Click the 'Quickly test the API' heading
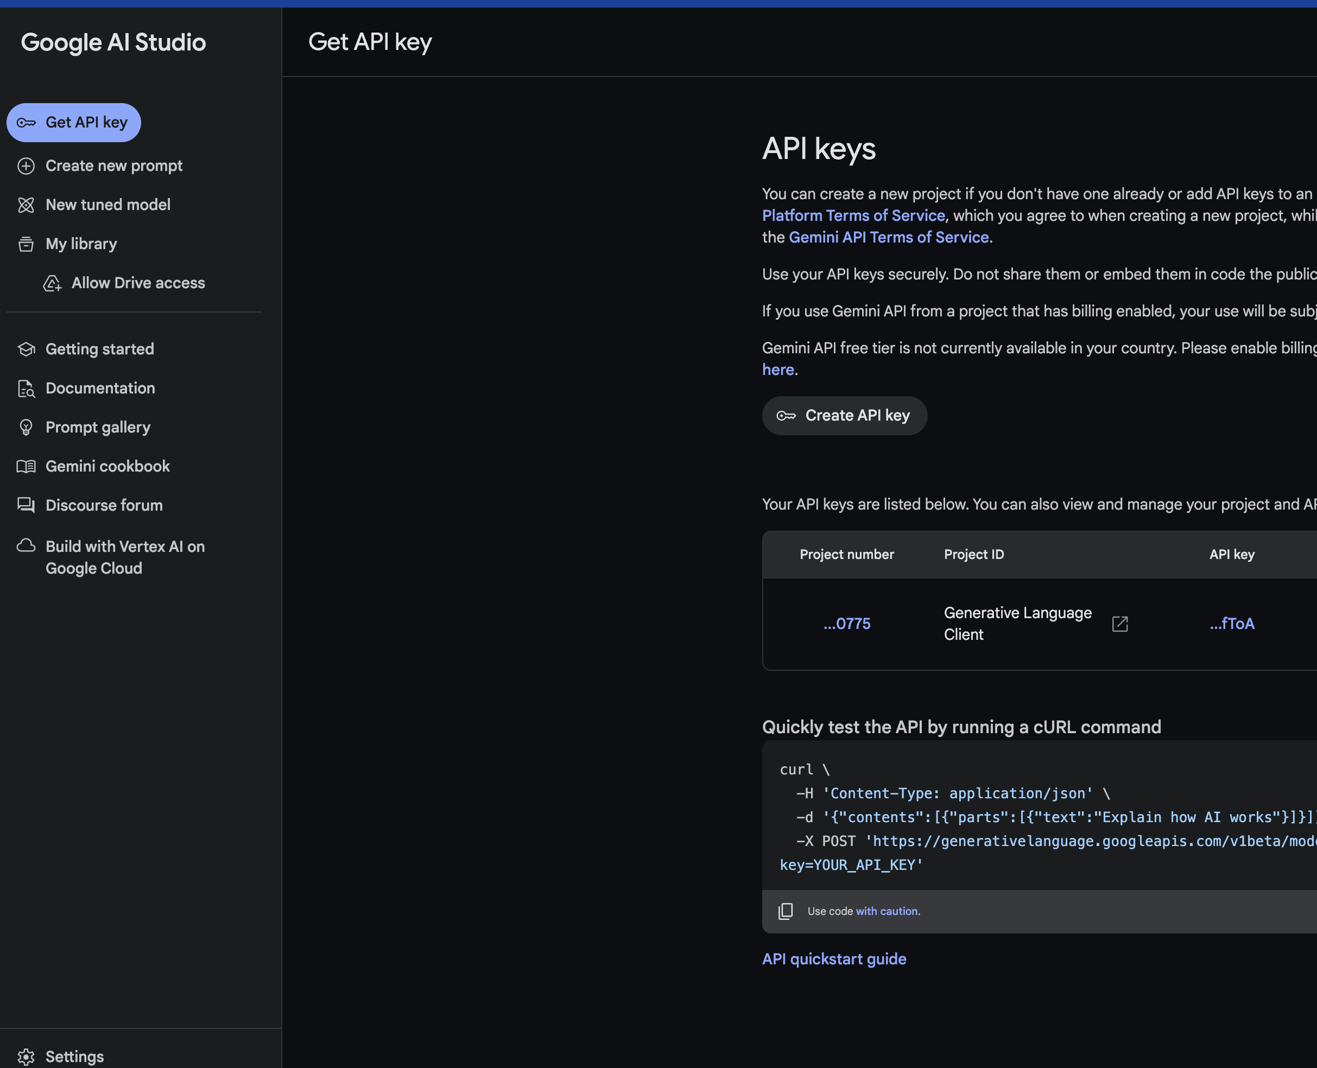Viewport: 1317px width, 1068px height. click(961, 727)
